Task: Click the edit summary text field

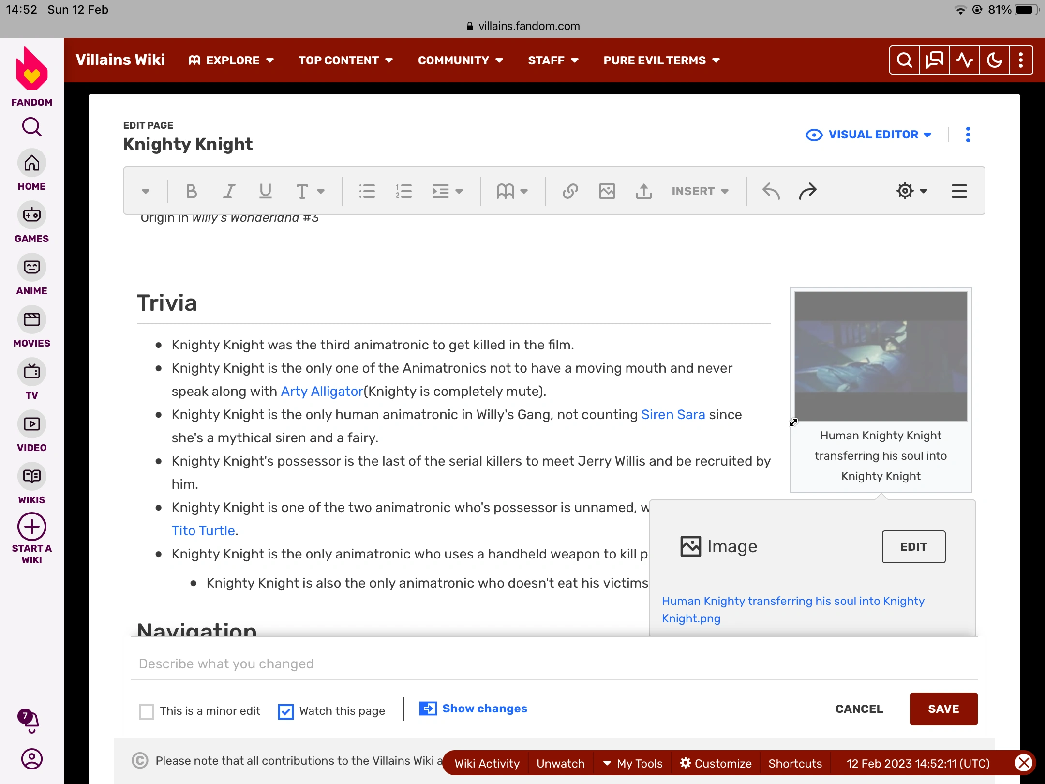Action: point(553,663)
